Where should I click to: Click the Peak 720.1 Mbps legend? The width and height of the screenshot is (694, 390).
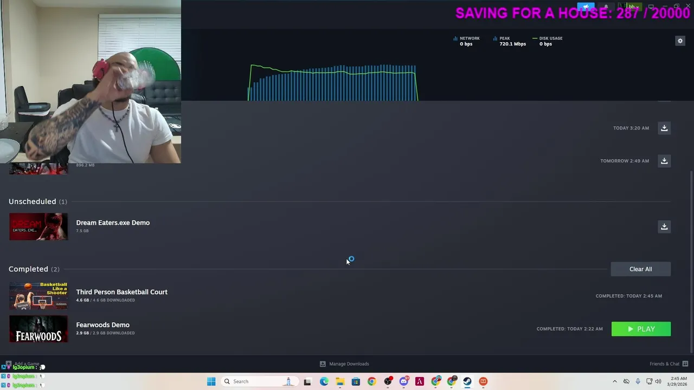click(x=510, y=41)
